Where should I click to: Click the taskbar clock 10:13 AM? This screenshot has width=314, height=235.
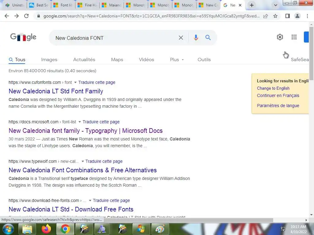(x=298, y=227)
